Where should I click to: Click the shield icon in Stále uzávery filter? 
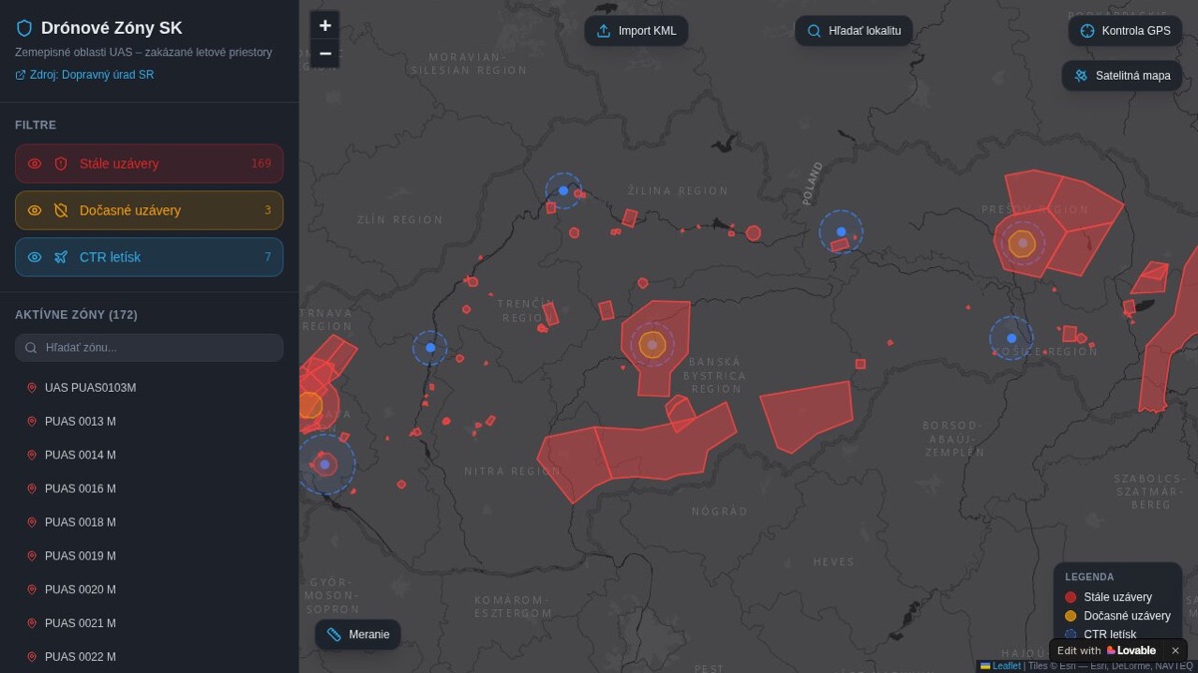coord(61,164)
